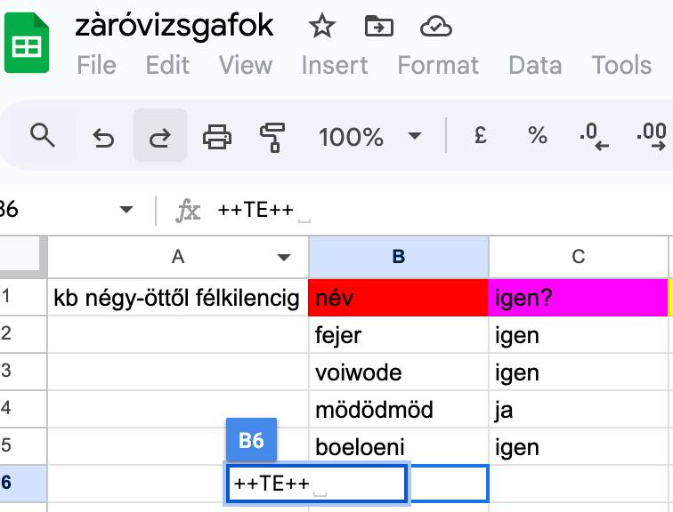Image resolution: width=673 pixels, height=512 pixels.
Task: Increase decimal places
Action: click(652, 136)
